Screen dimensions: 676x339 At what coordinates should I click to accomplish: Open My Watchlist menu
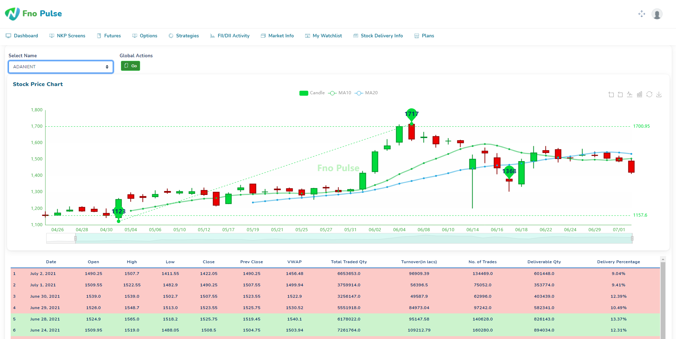(x=324, y=36)
